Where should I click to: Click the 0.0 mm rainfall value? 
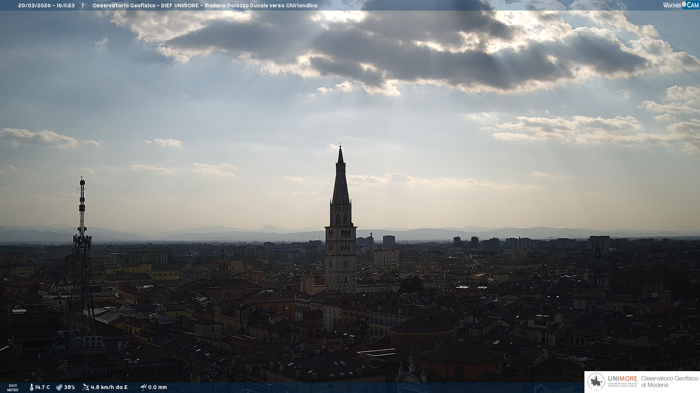tap(157, 387)
